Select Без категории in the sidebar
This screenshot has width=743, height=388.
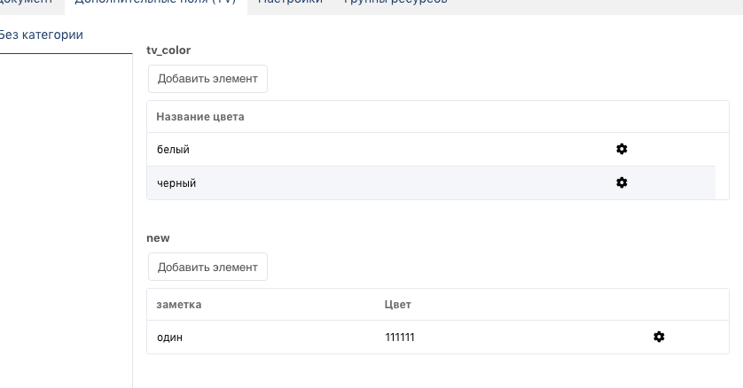42,35
